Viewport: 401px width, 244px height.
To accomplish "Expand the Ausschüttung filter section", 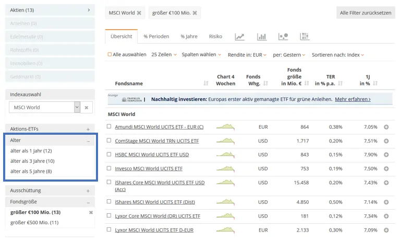I will pos(50,190).
